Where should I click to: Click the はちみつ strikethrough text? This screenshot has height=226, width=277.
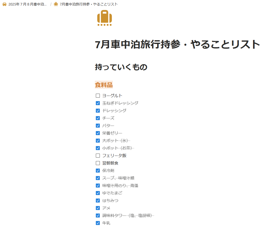pyautogui.click(x=110, y=201)
